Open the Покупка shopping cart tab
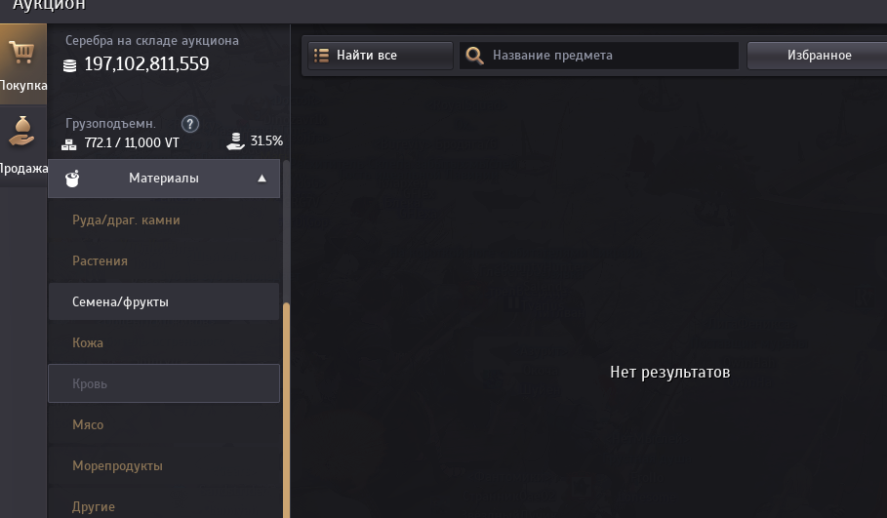This screenshot has width=887, height=518. [22, 65]
